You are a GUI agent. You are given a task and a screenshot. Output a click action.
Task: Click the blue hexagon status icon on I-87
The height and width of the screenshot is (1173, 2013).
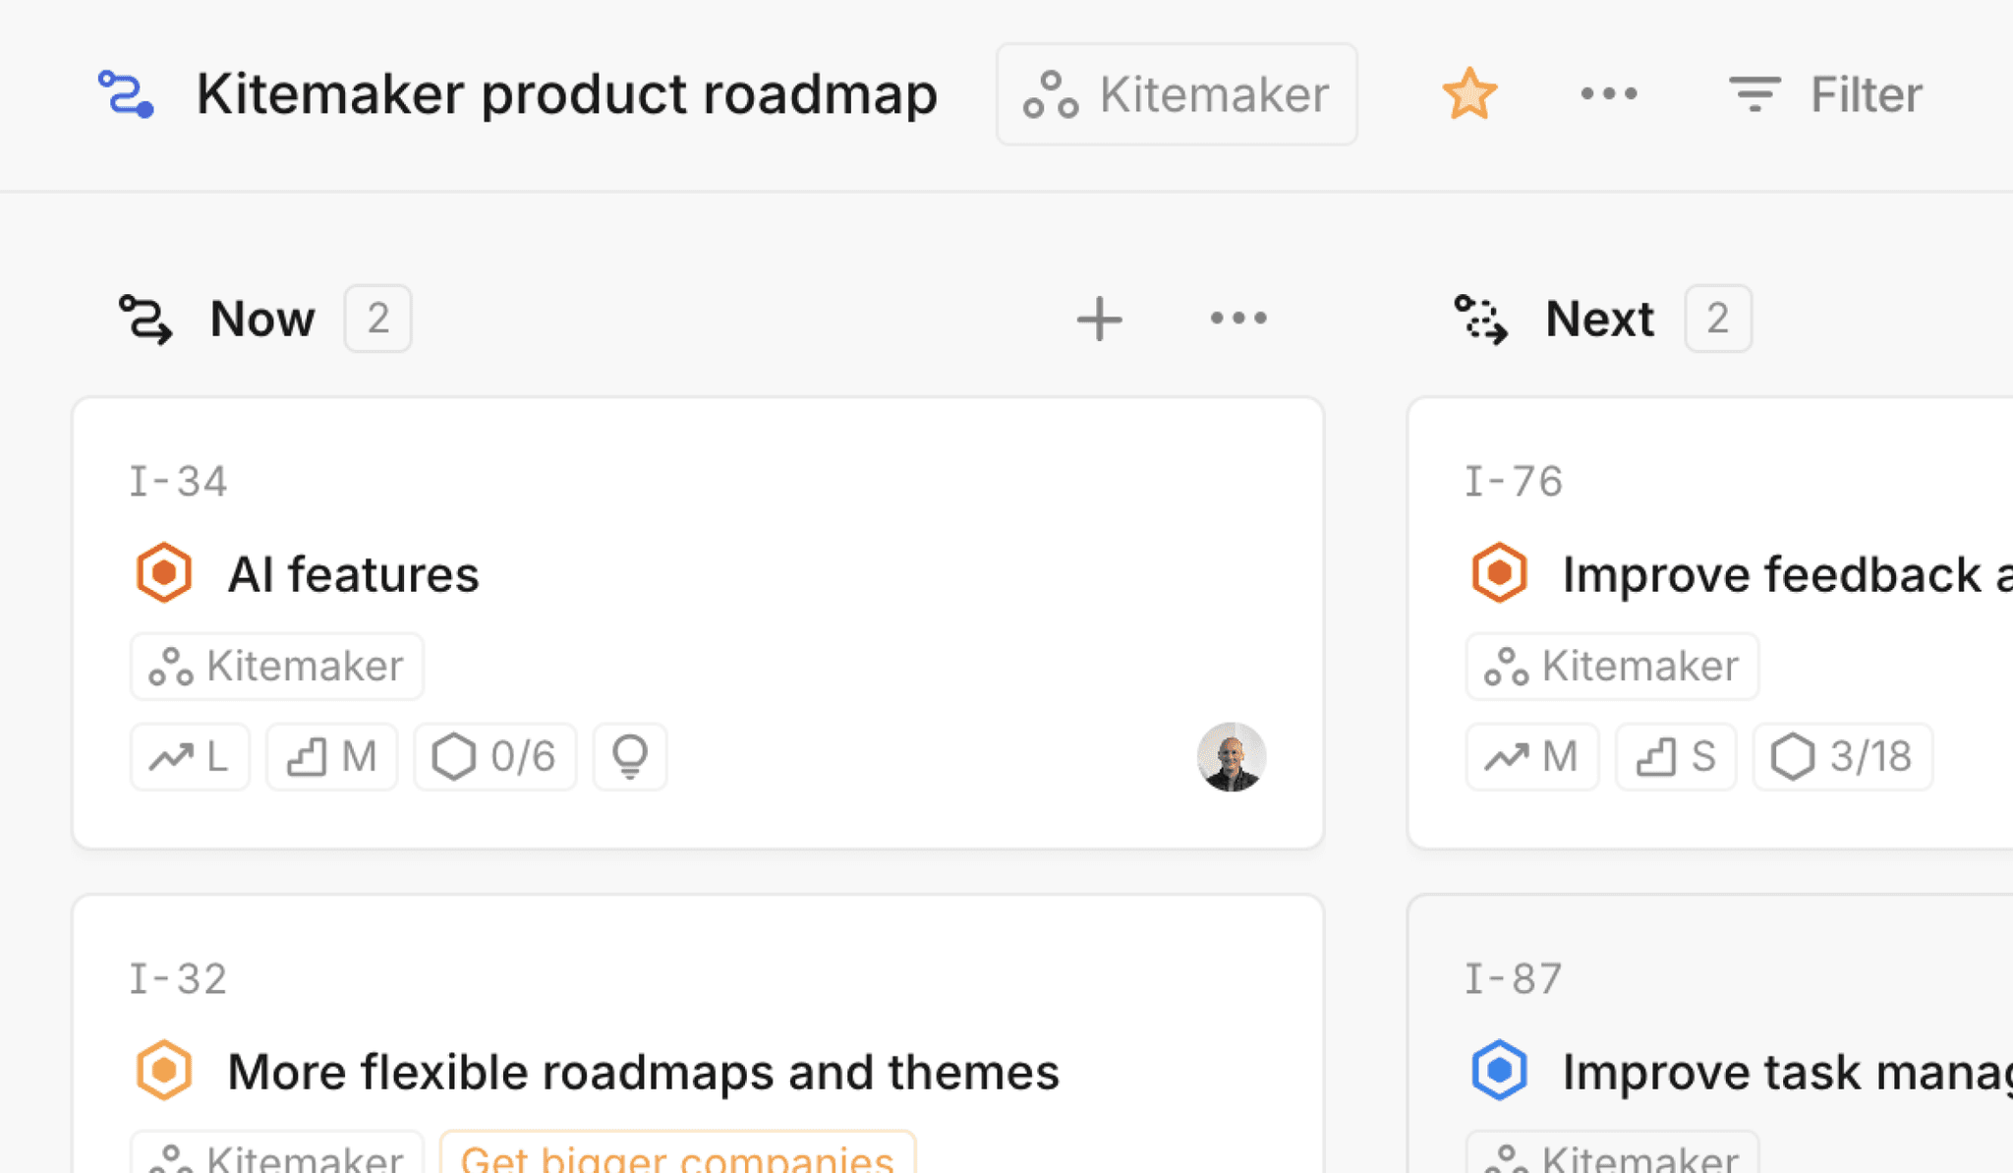1499,1070
